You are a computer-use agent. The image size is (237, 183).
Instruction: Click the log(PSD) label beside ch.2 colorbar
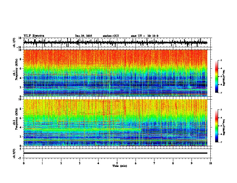click(x=224, y=127)
